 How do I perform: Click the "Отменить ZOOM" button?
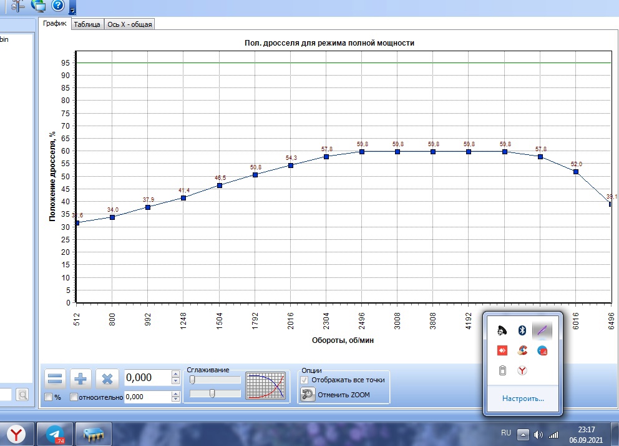pos(334,394)
